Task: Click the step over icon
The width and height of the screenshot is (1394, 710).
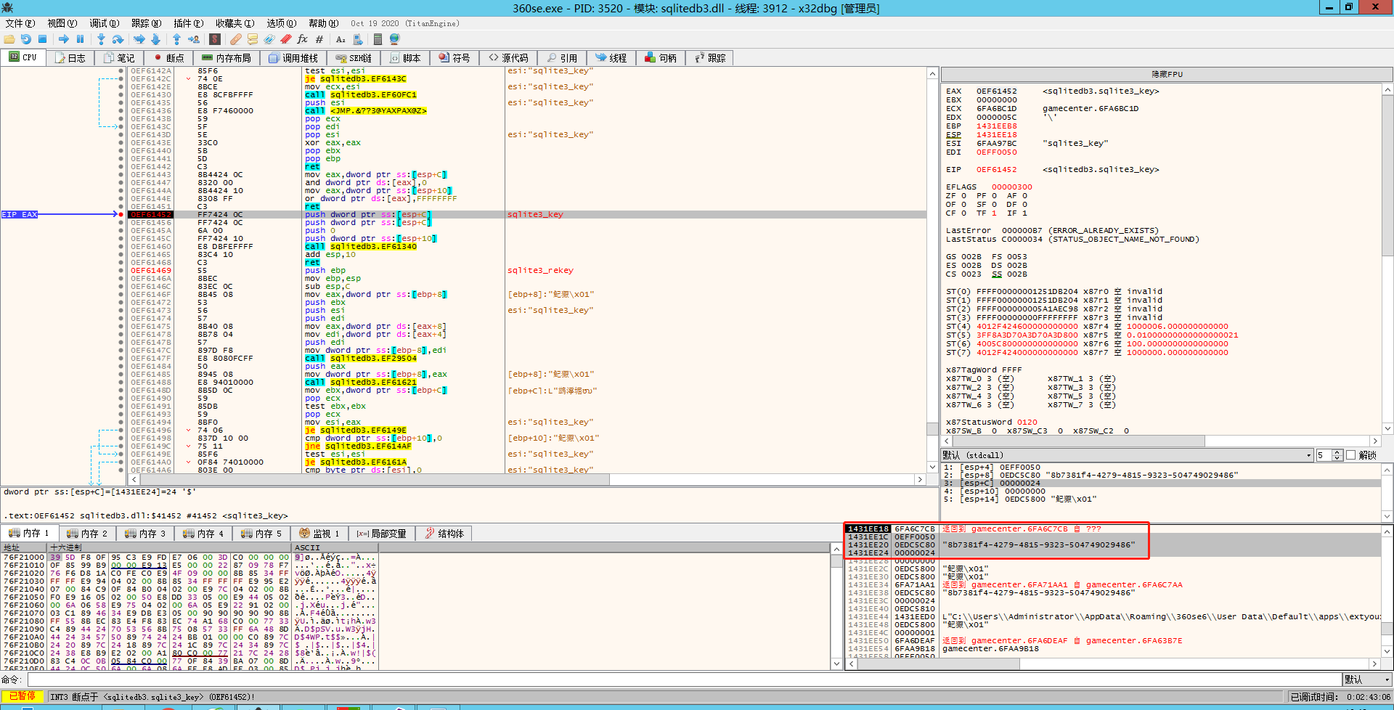Action: (118, 39)
